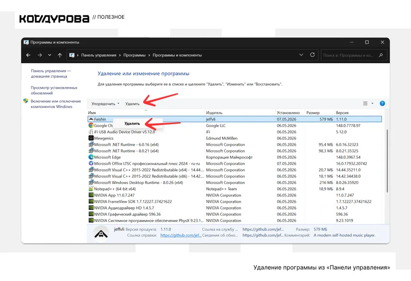Click the vertical scrollbar of program list

[x=387, y=161]
